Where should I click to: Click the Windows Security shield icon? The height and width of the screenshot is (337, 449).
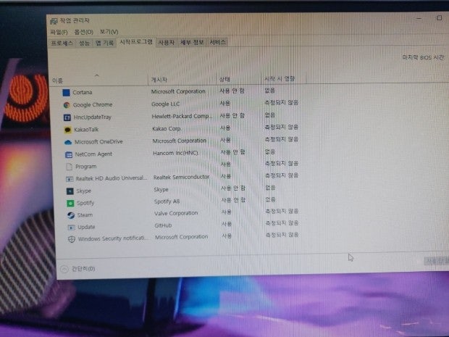tap(72, 239)
